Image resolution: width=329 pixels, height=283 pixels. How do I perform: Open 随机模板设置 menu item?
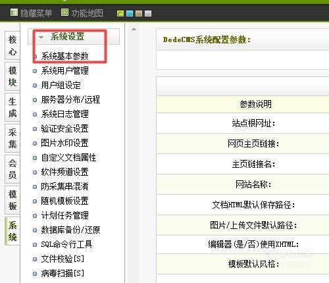(x=64, y=201)
